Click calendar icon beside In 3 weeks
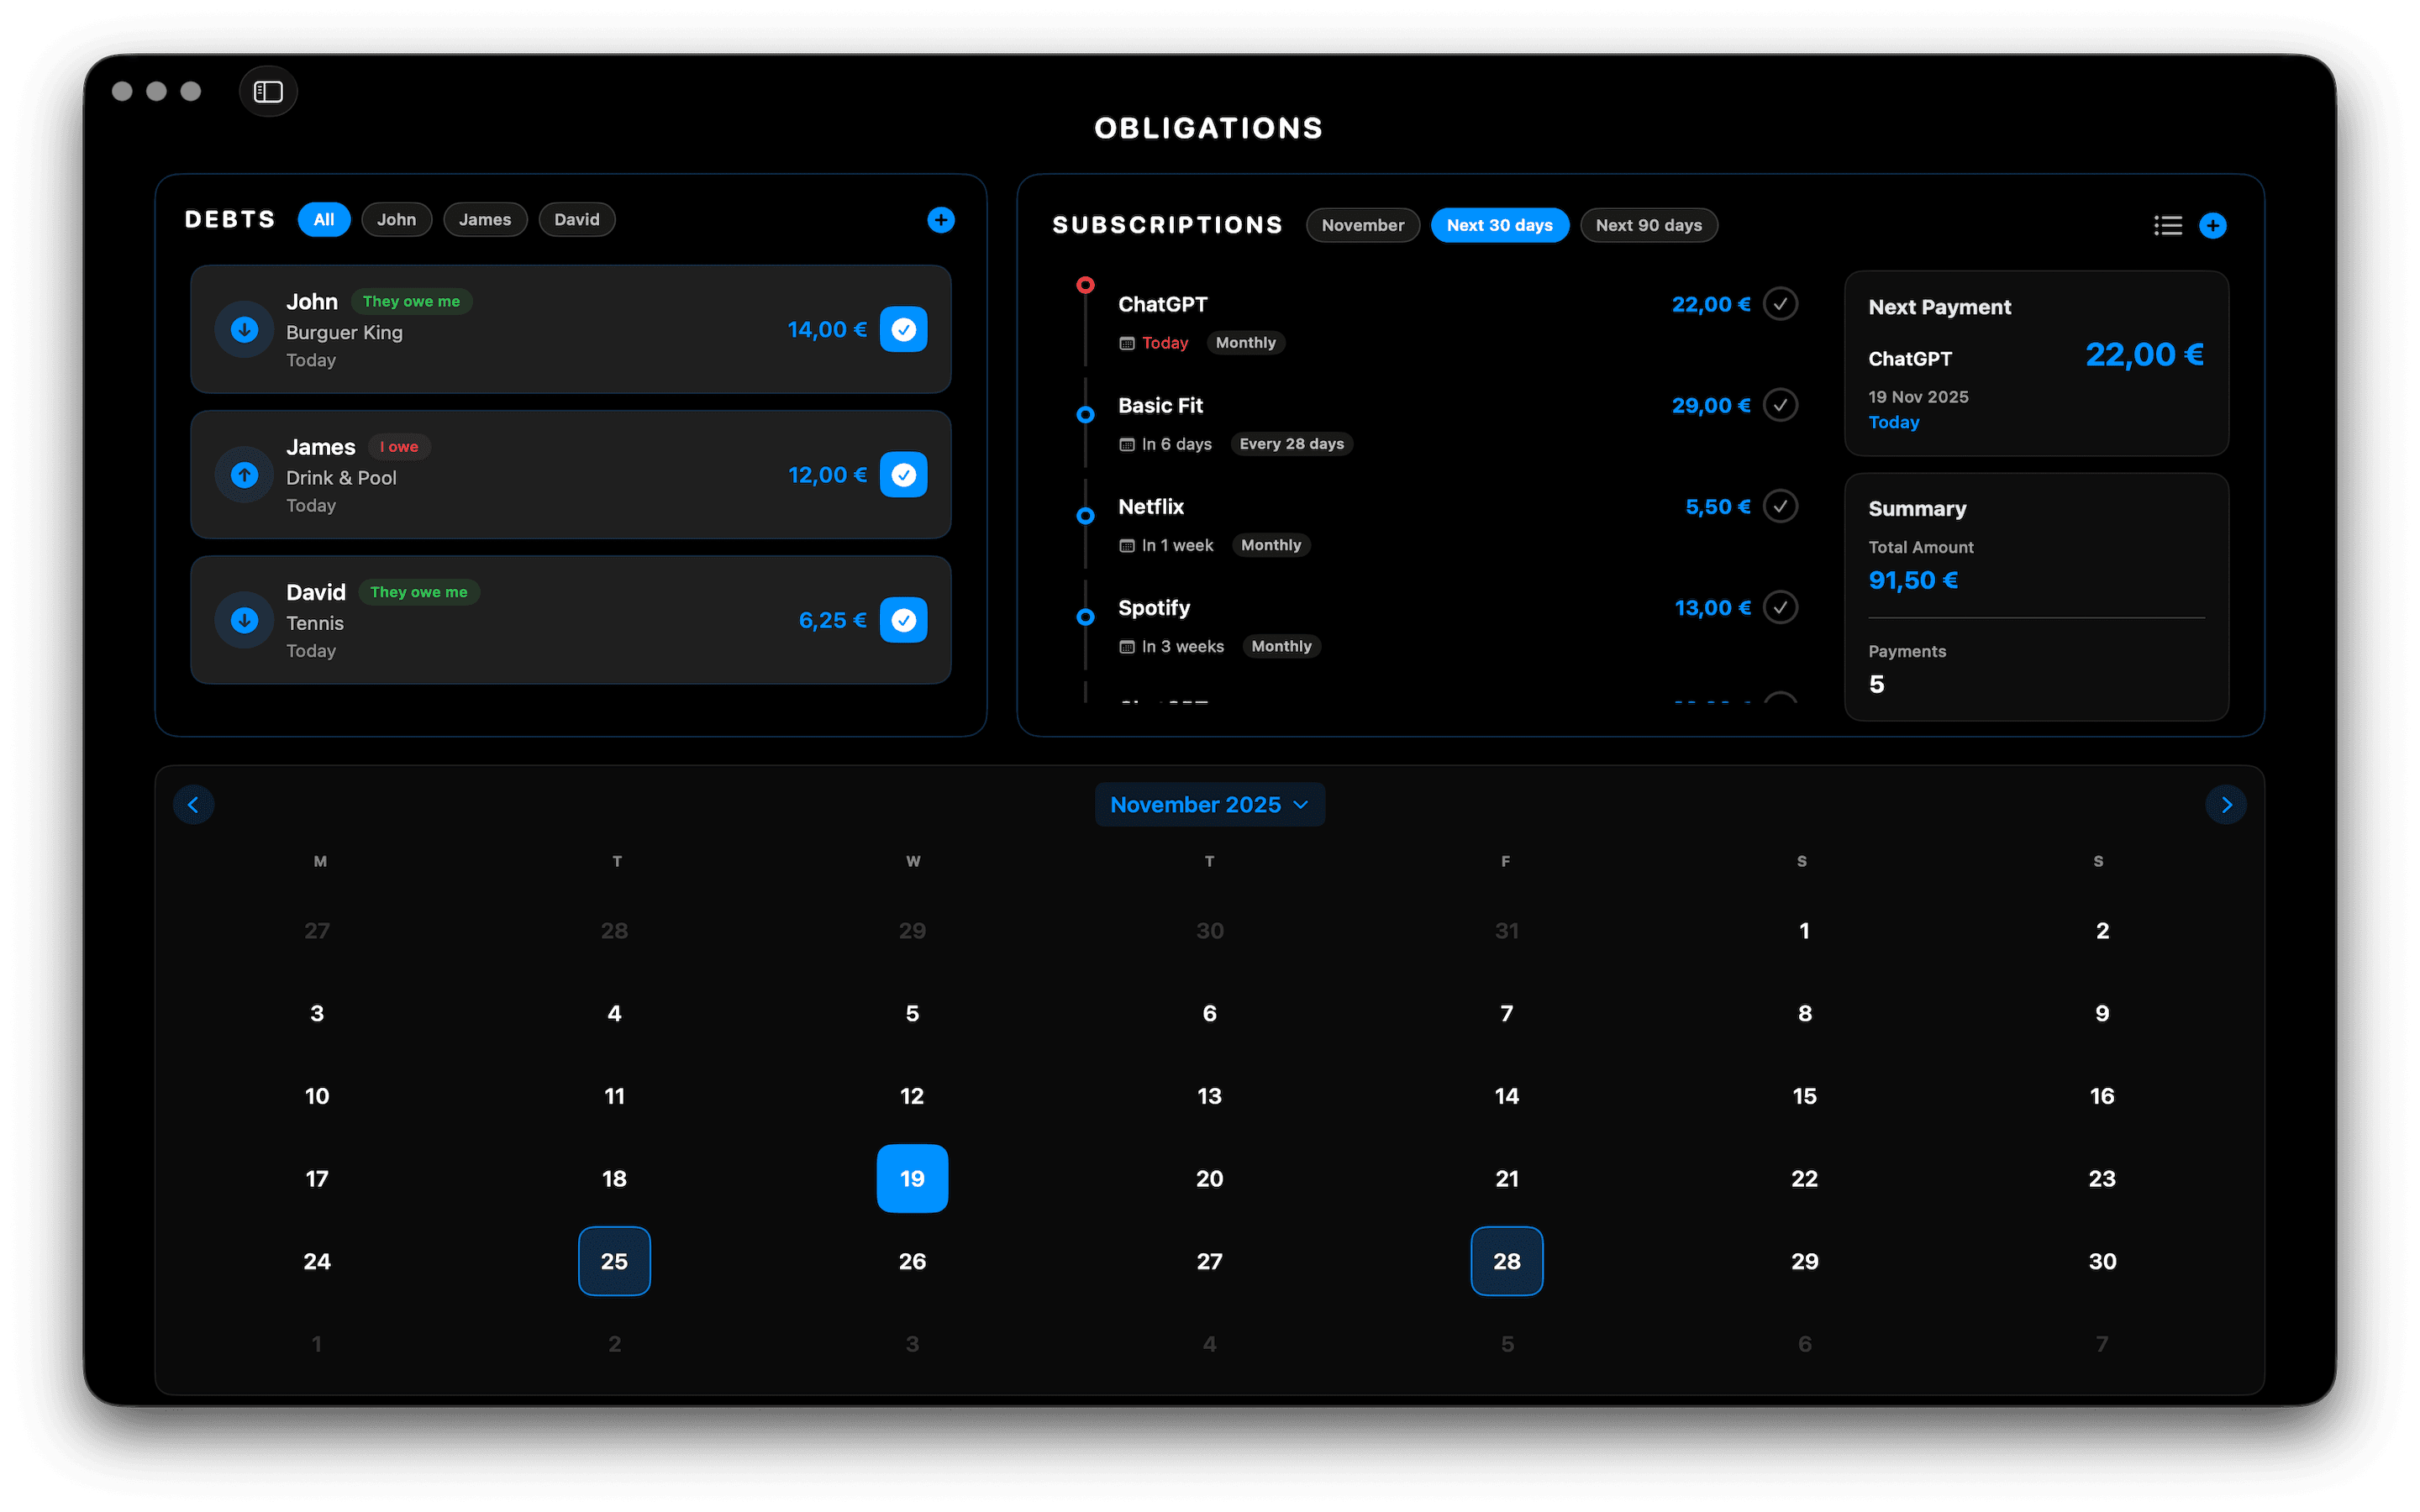 [1127, 647]
